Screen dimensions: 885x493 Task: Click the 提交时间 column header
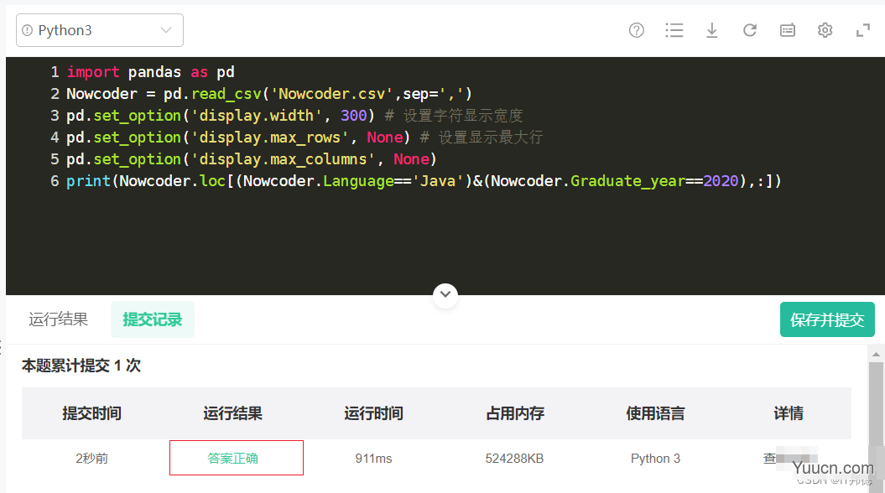pos(91,413)
